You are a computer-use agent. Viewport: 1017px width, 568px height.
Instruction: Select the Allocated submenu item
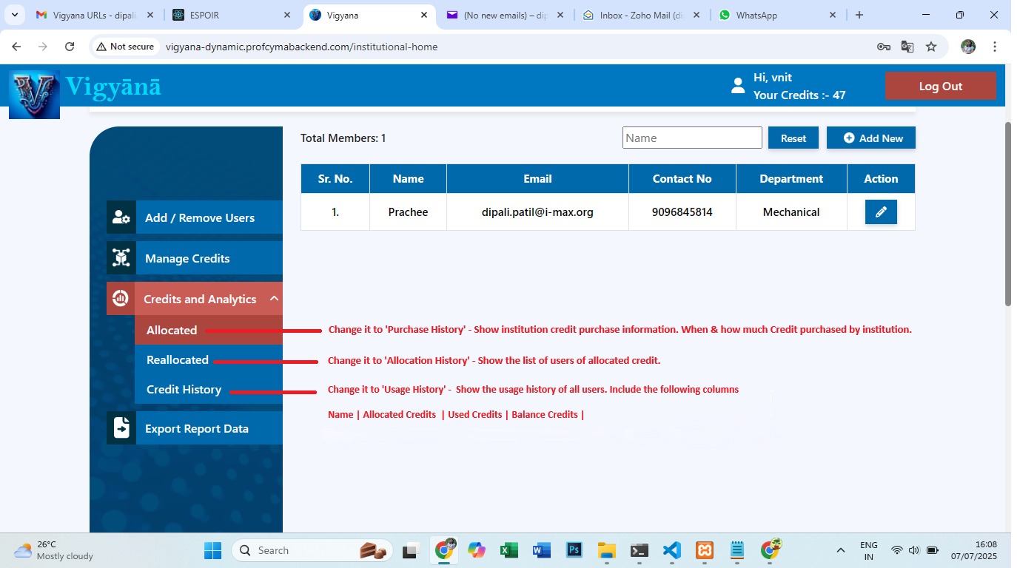click(x=172, y=331)
